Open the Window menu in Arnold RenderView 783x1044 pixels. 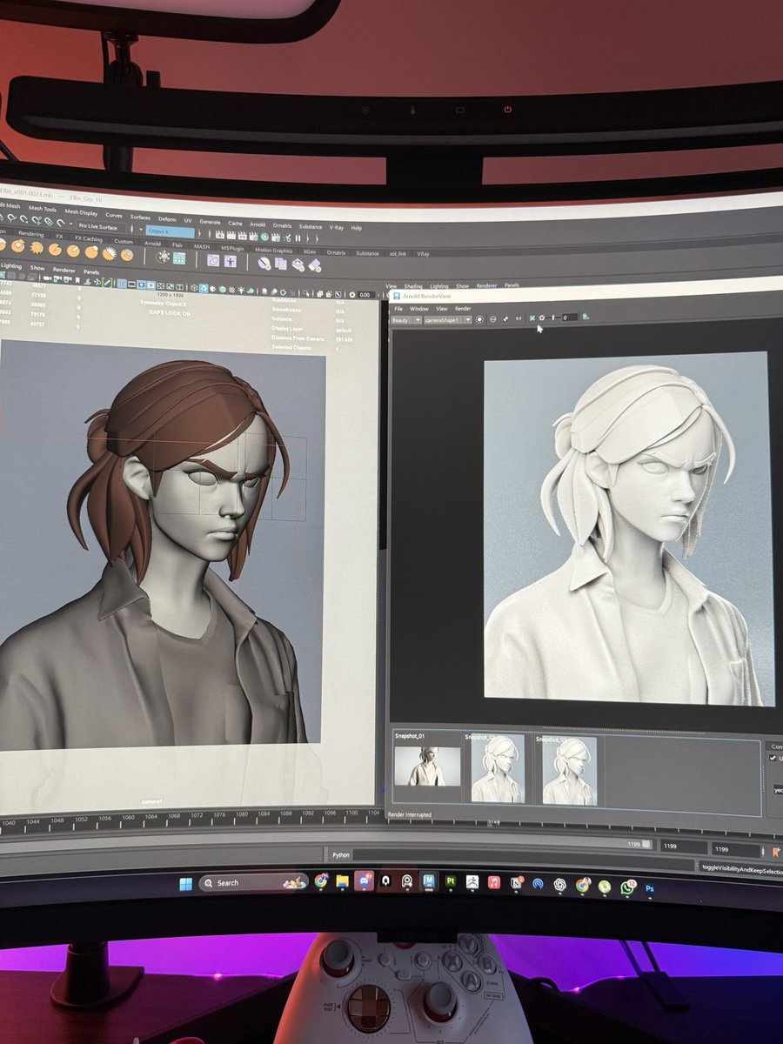point(419,309)
